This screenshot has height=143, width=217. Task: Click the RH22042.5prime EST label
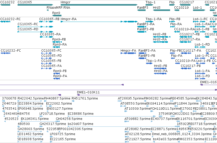click(31, 98)
